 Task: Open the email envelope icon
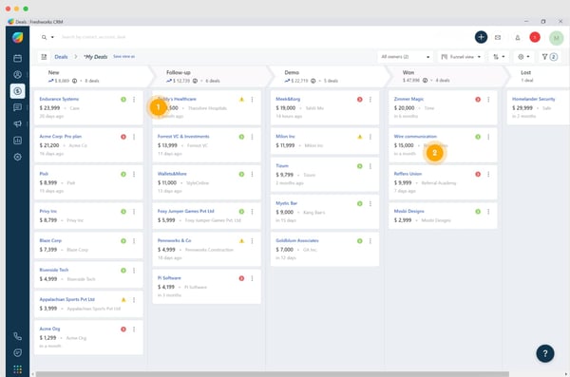coord(498,37)
